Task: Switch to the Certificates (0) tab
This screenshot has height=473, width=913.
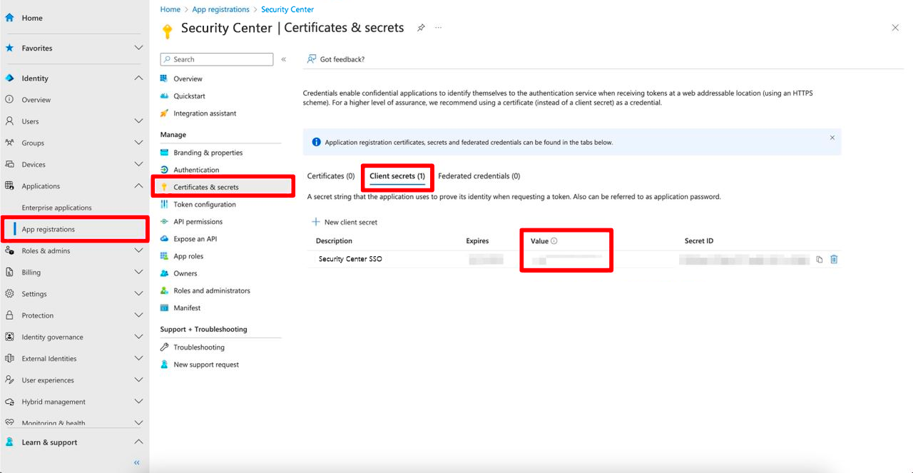Action: 330,176
